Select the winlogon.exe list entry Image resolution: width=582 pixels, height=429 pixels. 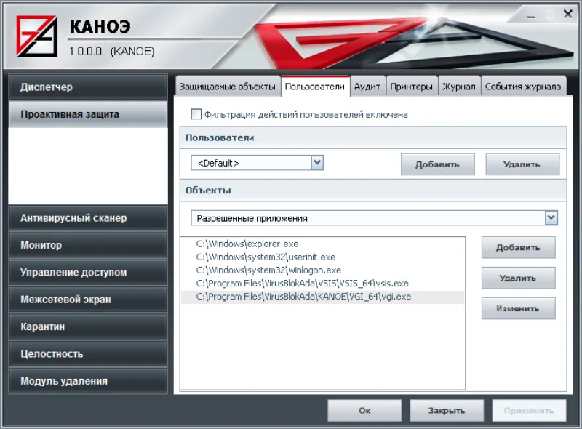coord(322,270)
